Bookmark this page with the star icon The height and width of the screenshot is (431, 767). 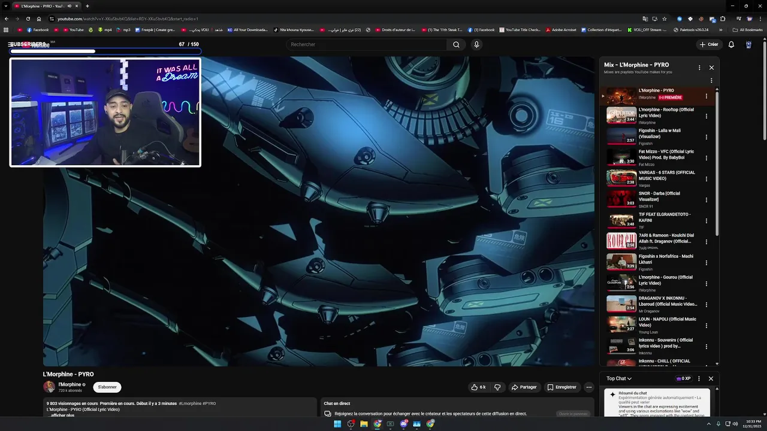[665, 19]
